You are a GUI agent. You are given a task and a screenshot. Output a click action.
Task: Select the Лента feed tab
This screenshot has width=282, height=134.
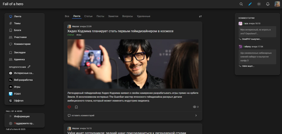pyautogui.click(x=77, y=16)
